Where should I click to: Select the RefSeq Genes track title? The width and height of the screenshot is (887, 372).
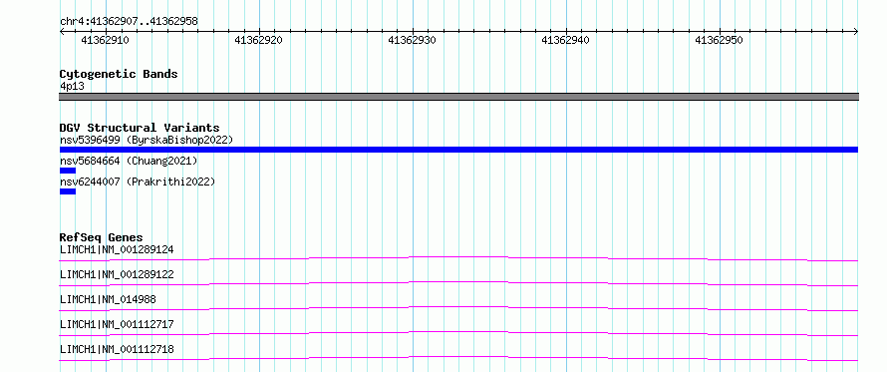(102, 237)
